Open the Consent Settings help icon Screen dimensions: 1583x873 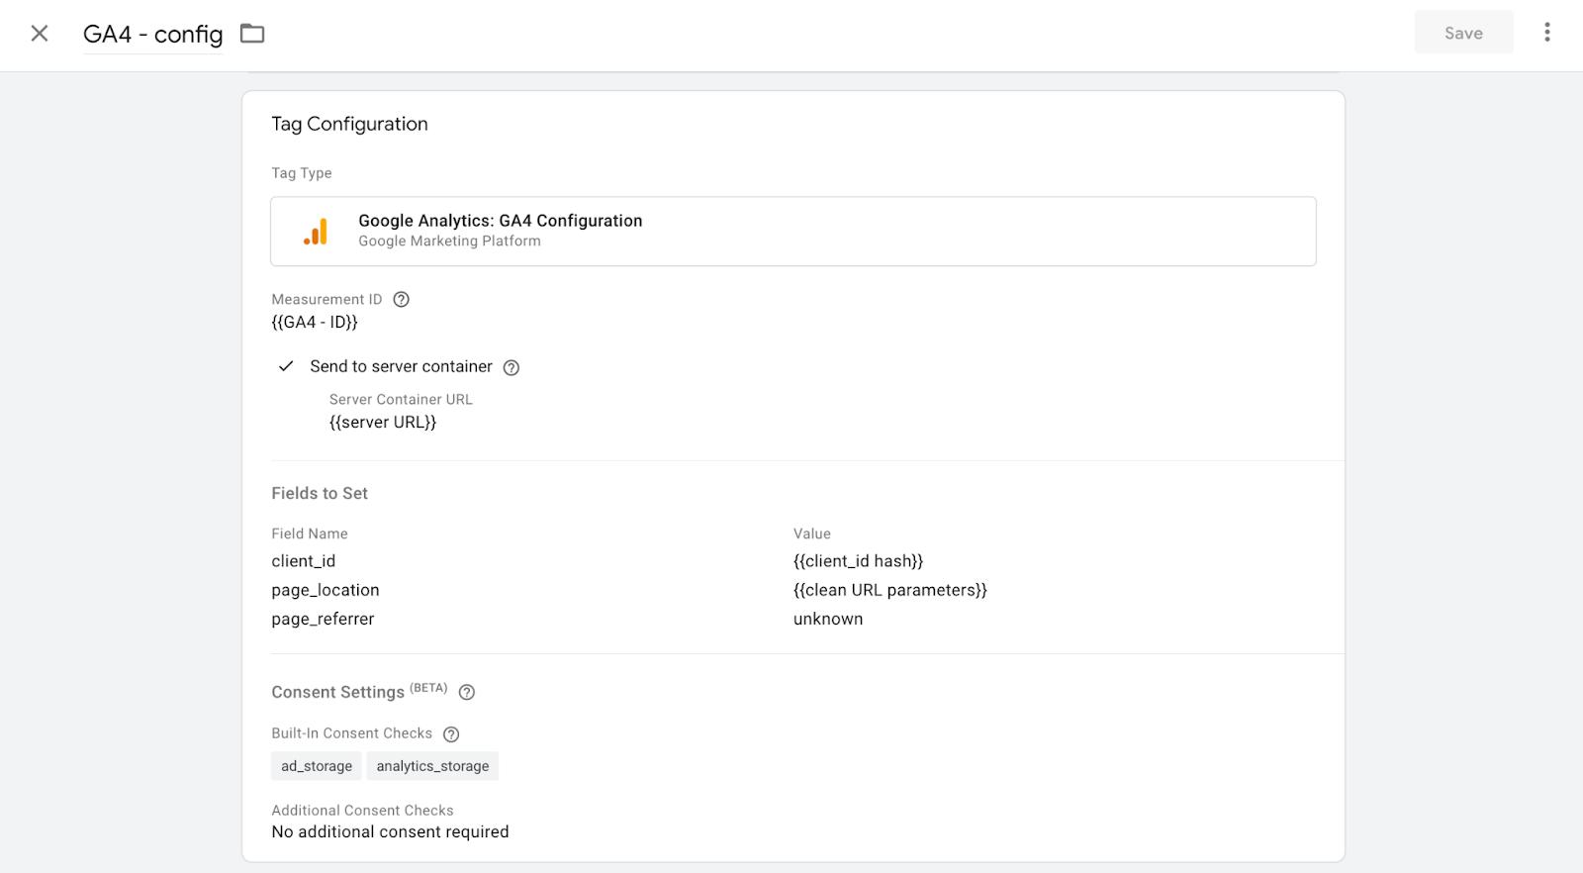[x=467, y=692]
